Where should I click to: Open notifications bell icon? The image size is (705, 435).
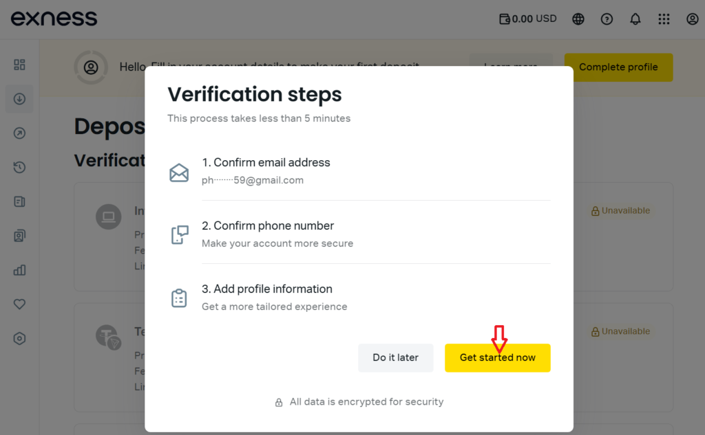(635, 19)
